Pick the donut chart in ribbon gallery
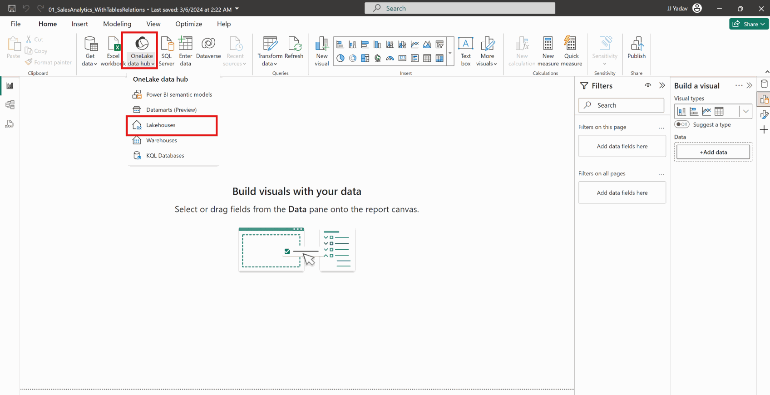The image size is (770, 395). pyautogui.click(x=353, y=58)
